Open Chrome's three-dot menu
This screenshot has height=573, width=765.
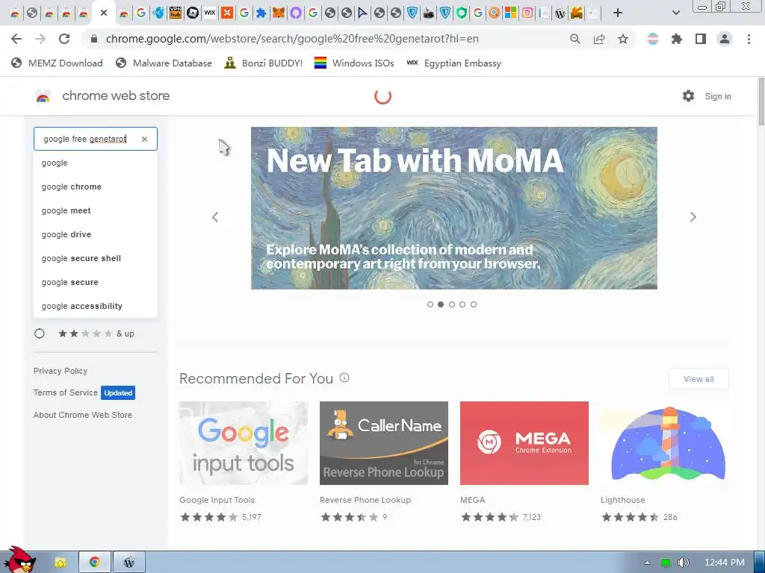pos(749,39)
